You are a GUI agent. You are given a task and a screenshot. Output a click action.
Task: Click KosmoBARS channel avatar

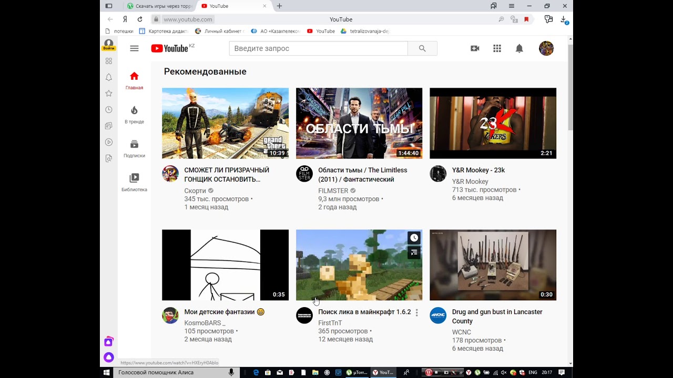170,316
